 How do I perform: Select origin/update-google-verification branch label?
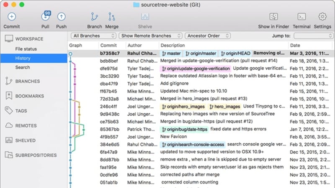pos(196,69)
